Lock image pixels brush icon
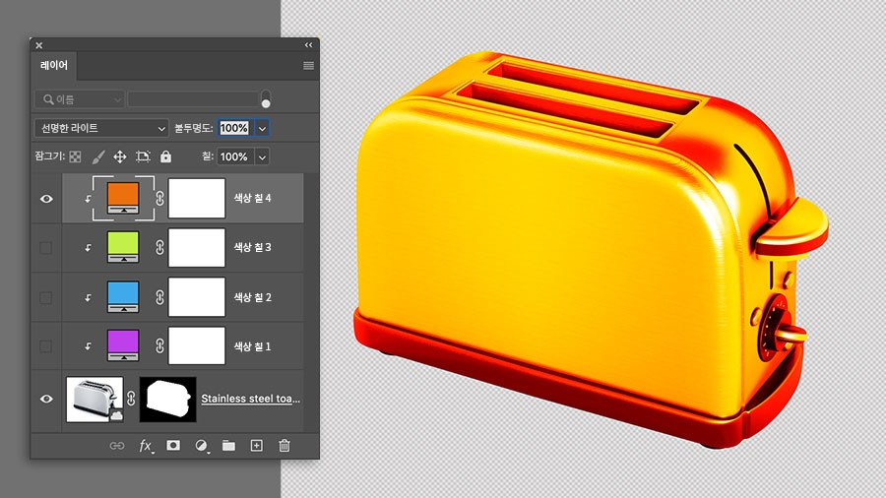Screen dimensions: 886x498 pos(98,156)
